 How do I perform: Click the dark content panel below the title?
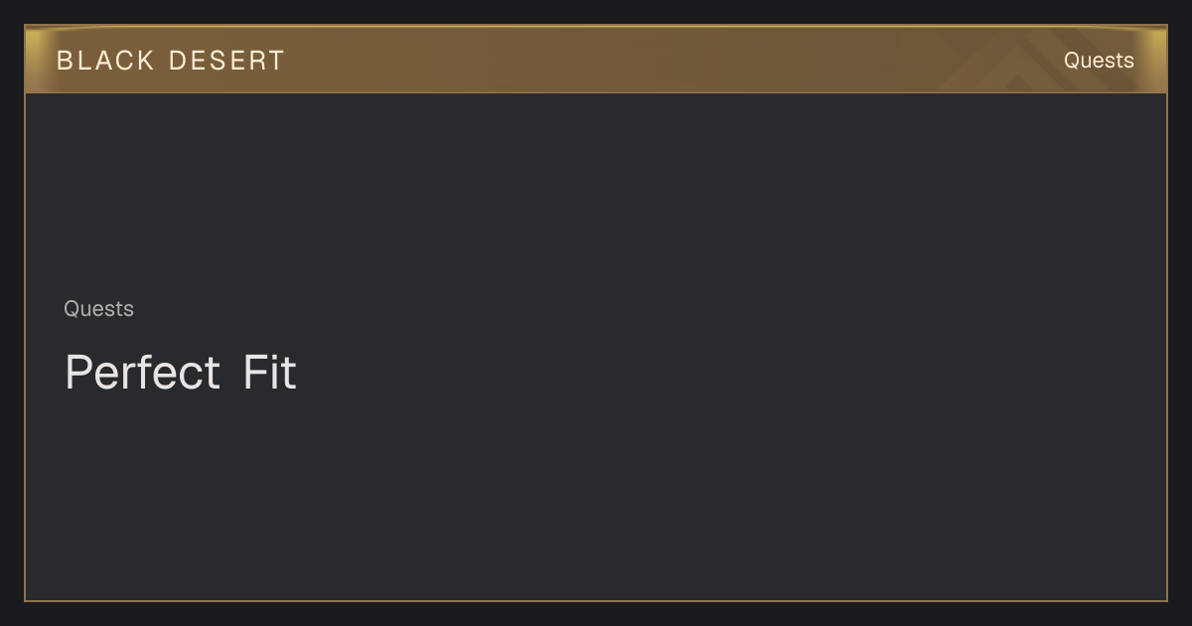coord(596,497)
